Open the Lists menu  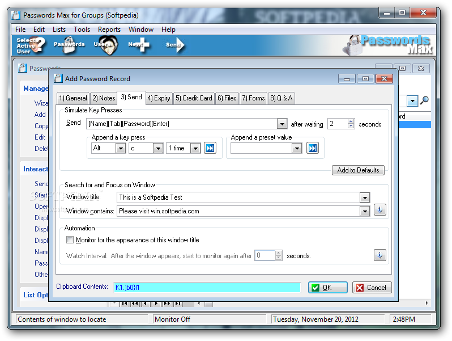point(59,30)
